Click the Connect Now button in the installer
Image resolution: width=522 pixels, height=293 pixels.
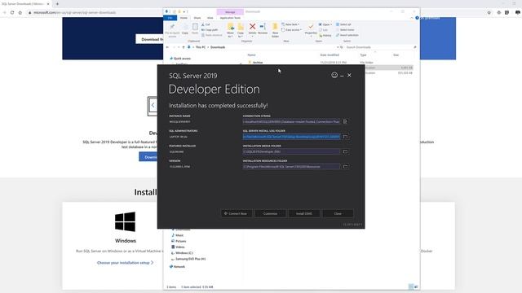coord(236,213)
